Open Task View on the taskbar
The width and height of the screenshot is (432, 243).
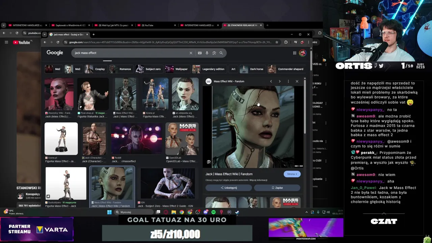point(158,212)
